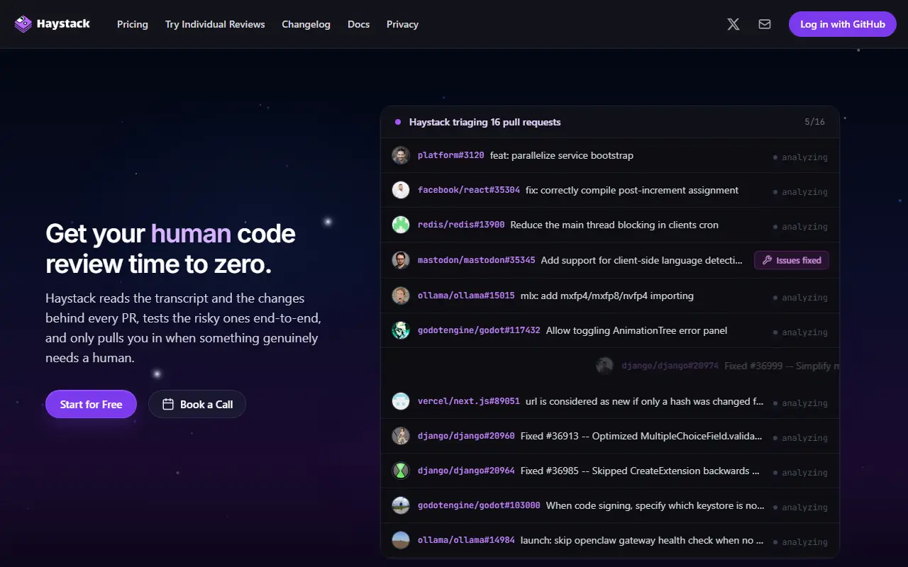Click avatar beside godotengine/godot#117432
Viewport: 908px width, 567px height.
(401, 330)
